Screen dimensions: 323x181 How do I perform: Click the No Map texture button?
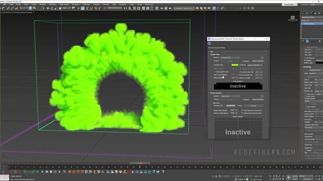253,106
